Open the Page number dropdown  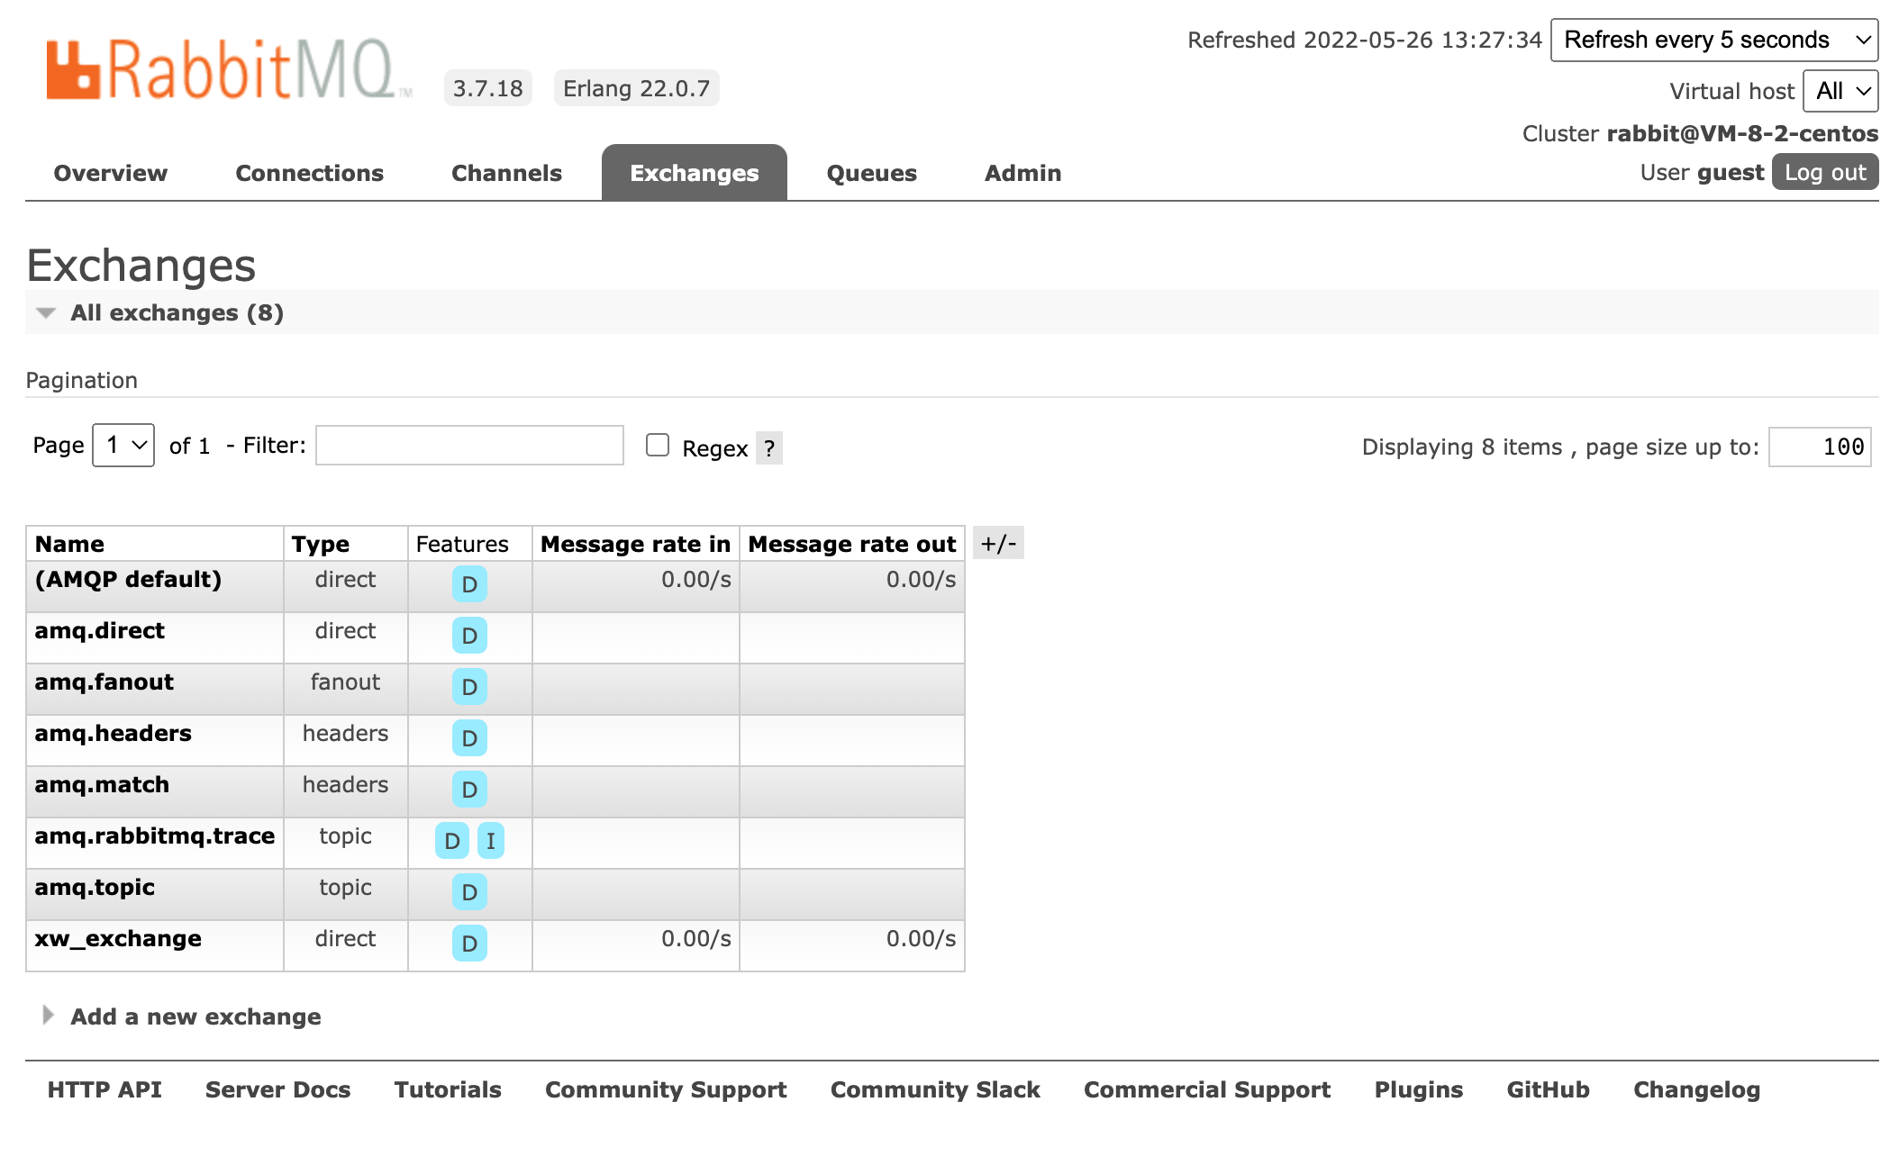coord(123,446)
